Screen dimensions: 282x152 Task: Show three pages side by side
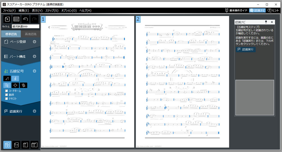coord(34,145)
